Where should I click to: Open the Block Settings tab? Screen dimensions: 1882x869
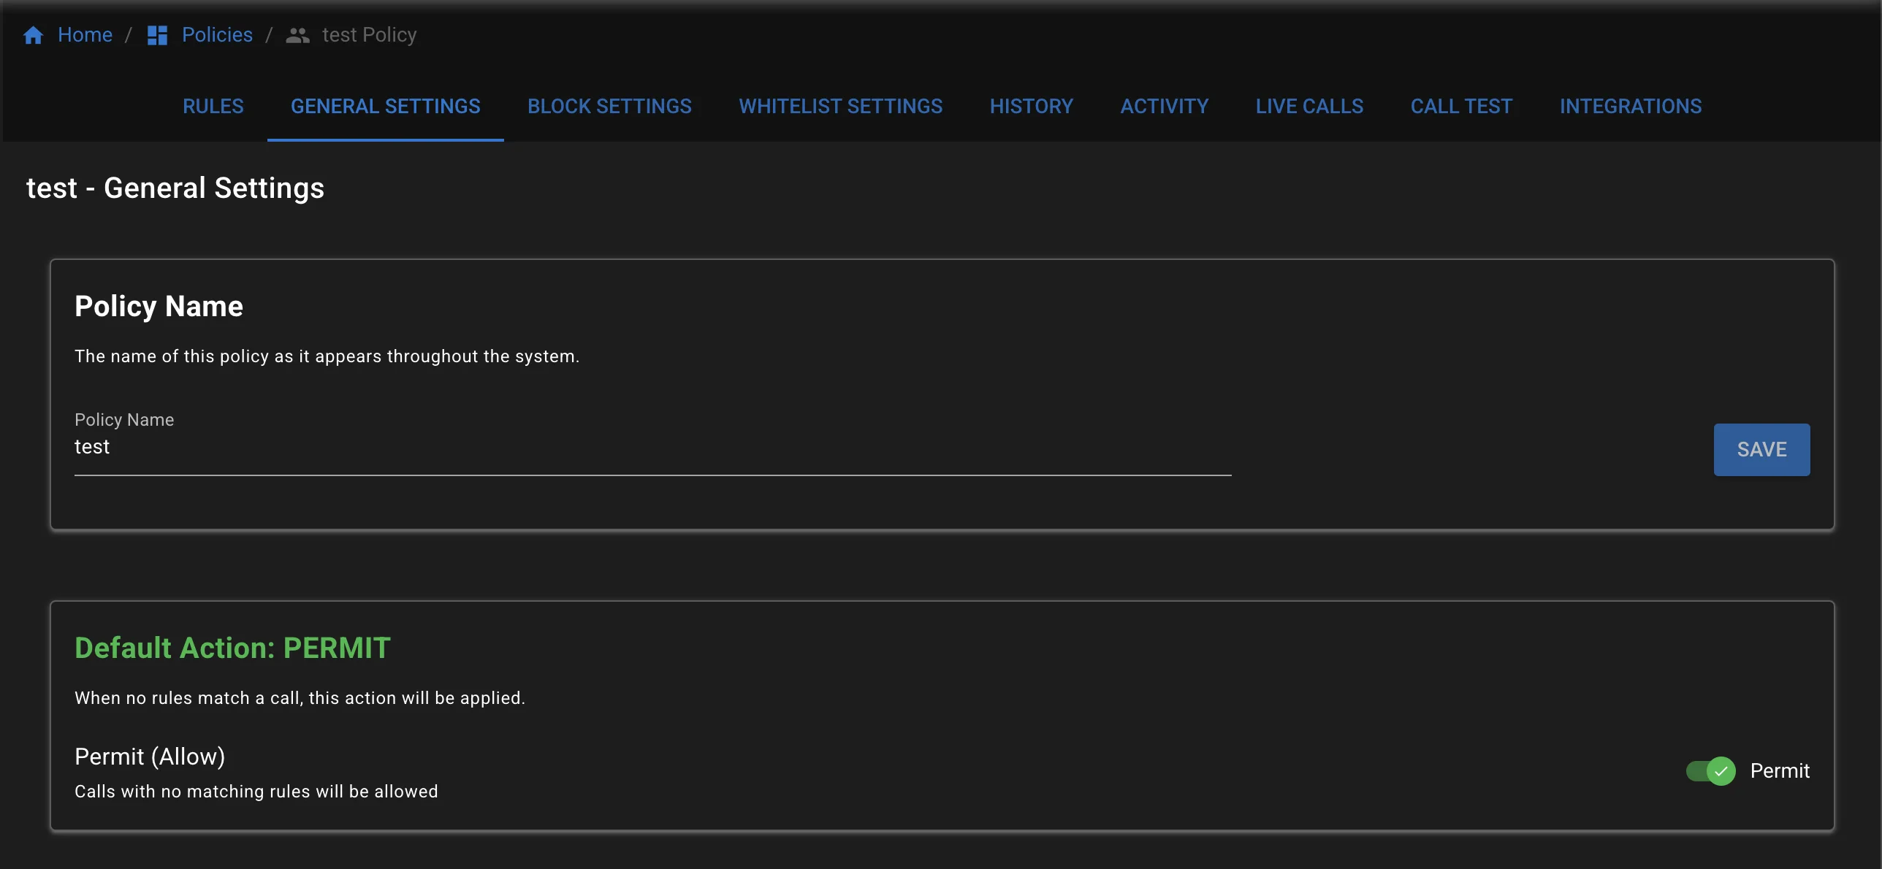click(x=609, y=107)
